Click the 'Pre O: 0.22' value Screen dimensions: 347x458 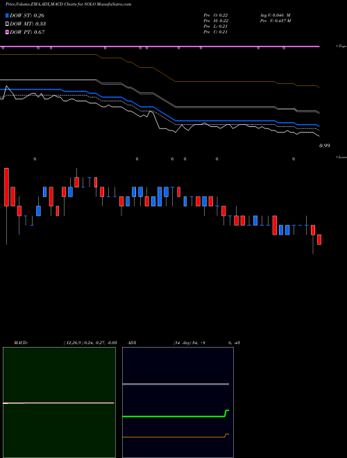216,15
